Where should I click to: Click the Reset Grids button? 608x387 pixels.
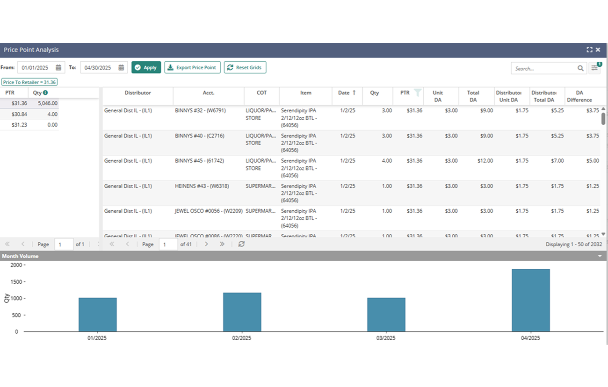pyautogui.click(x=245, y=68)
